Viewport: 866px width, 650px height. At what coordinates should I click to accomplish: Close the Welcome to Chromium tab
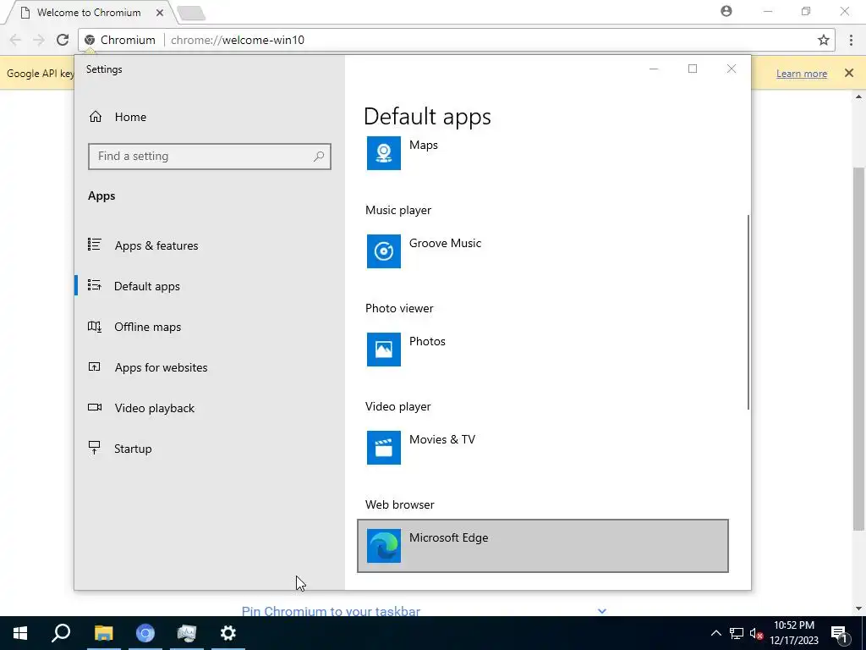point(160,12)
